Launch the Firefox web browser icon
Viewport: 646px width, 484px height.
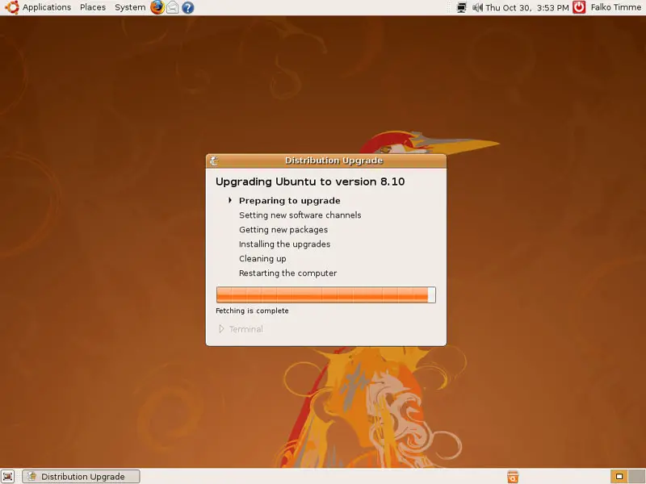tap(157, 7)
